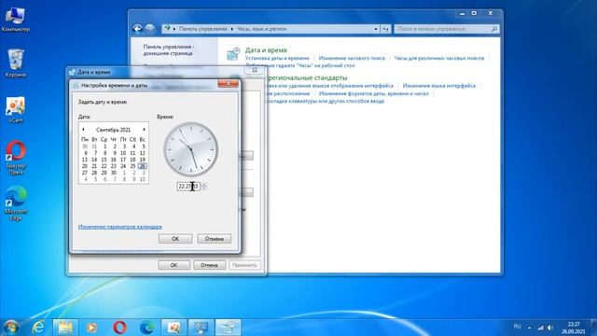Click inside the time input field

tap(188, 187)
